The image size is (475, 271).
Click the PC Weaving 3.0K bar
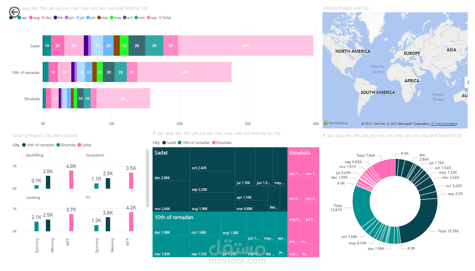point(108,224)
